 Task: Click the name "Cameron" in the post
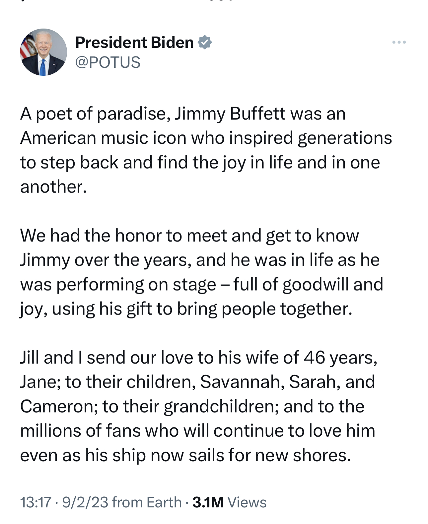click(x=59, y=406)
